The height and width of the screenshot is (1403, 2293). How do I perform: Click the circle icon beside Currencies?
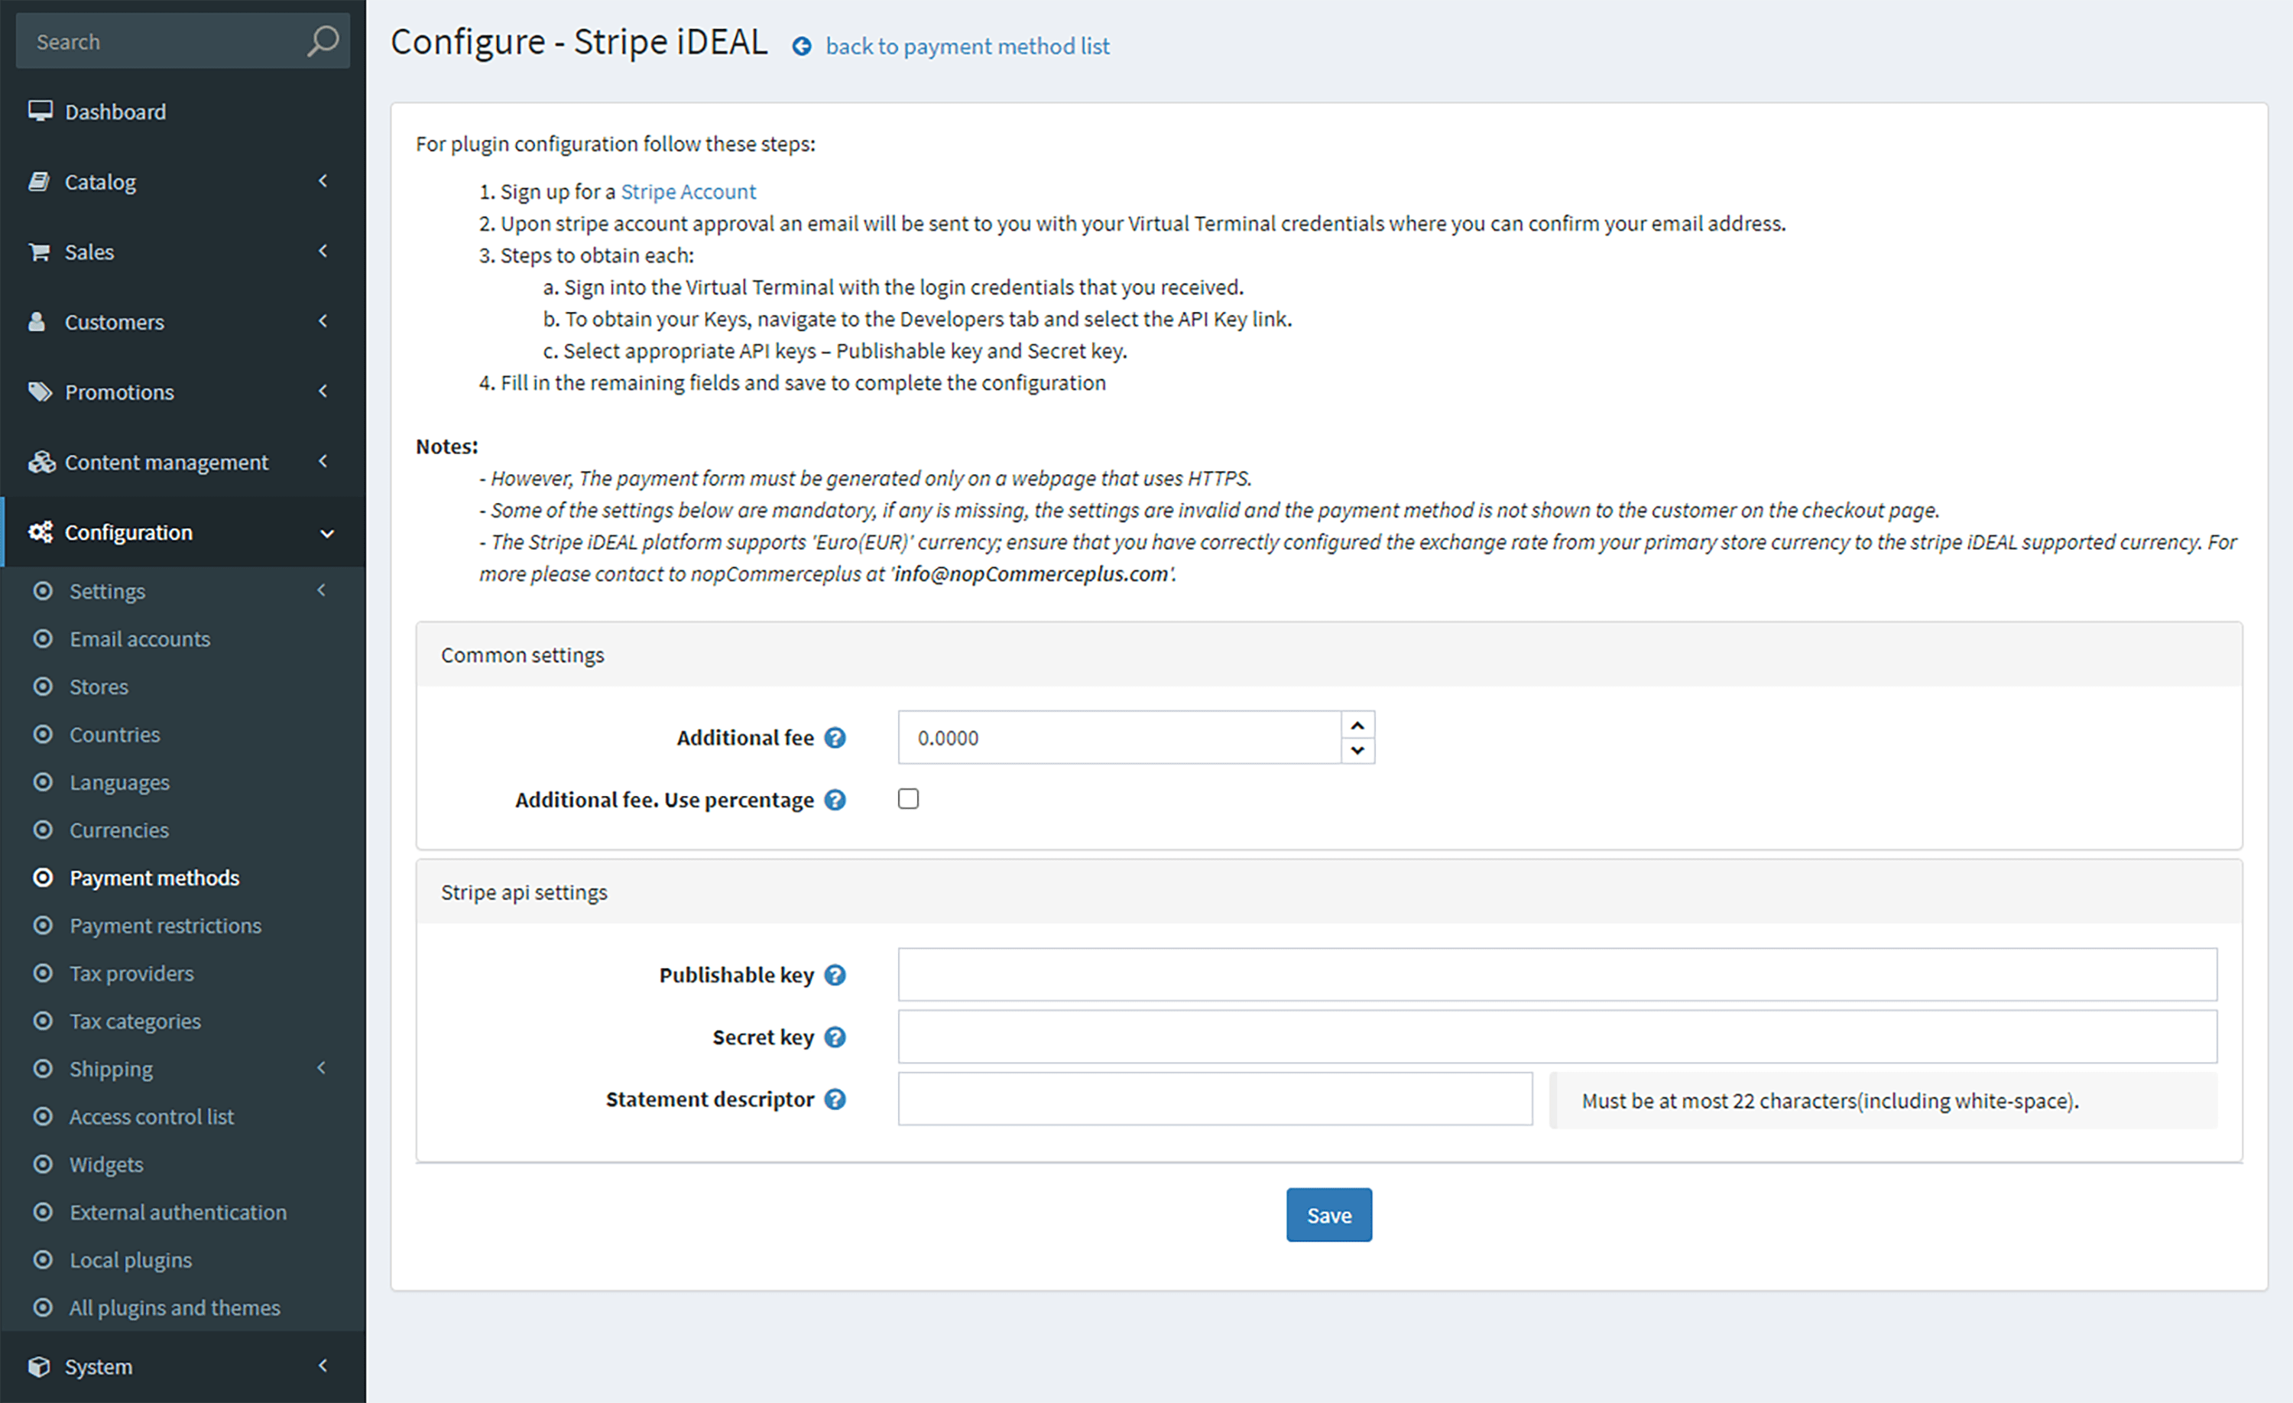point(43,830)
